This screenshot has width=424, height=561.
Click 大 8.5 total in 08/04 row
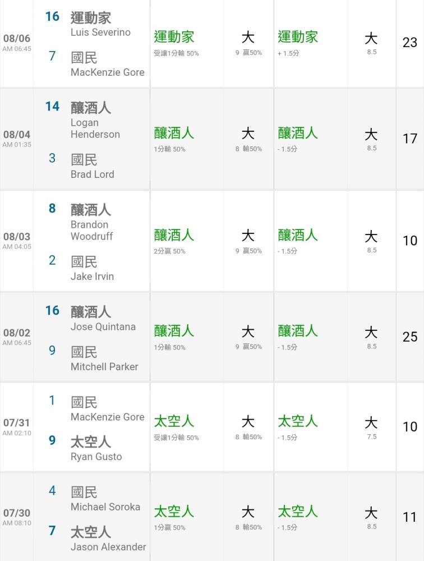[371, 139]
